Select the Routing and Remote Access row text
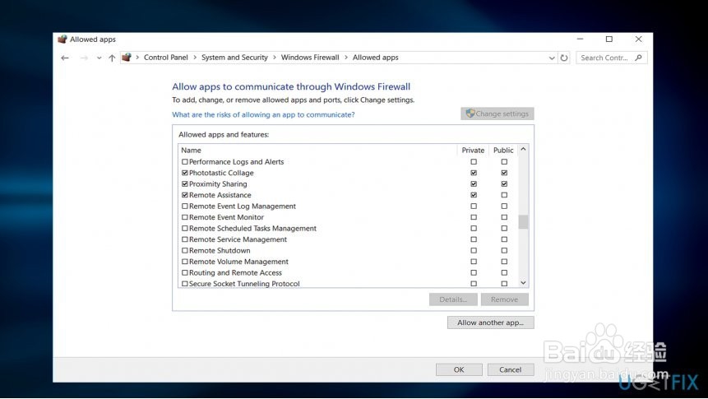The image size is (708, 399). tap(235, 272)
